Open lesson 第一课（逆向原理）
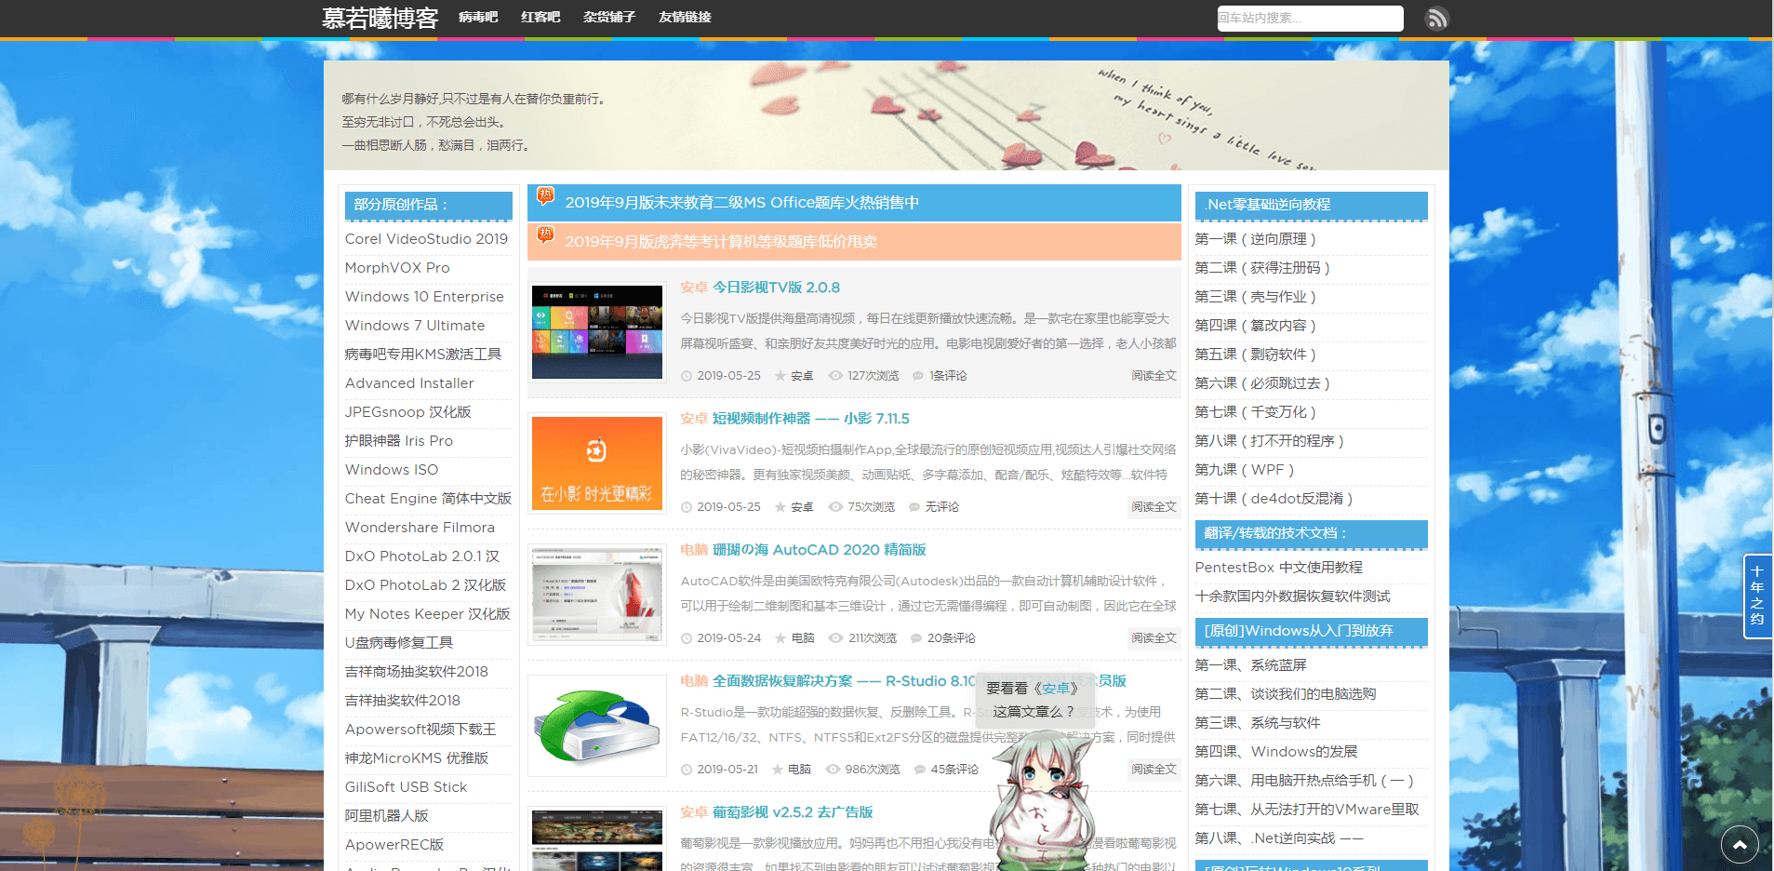The width and height of the screenshot is (1774, 871). pyautogui.click(x=1255, y=239)
